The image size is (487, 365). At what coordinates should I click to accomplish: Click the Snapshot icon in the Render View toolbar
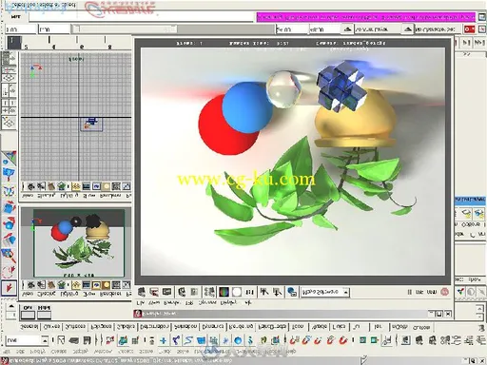(x=166, y=292)
